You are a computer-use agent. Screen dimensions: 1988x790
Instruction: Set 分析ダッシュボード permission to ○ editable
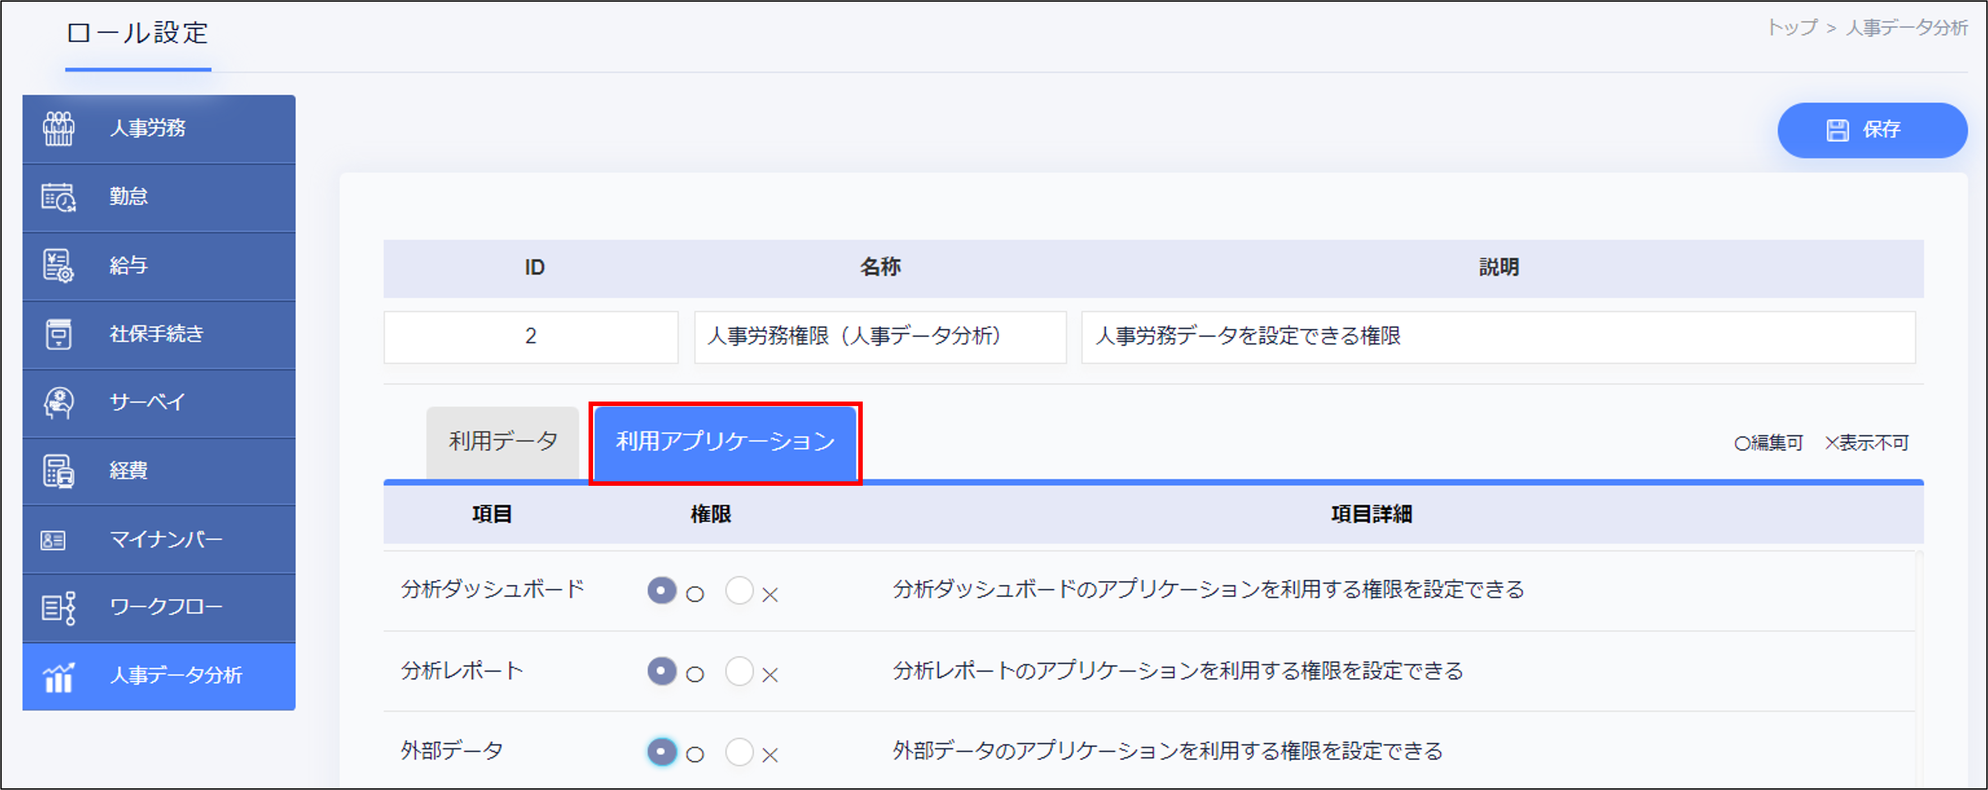coord(661,591)
